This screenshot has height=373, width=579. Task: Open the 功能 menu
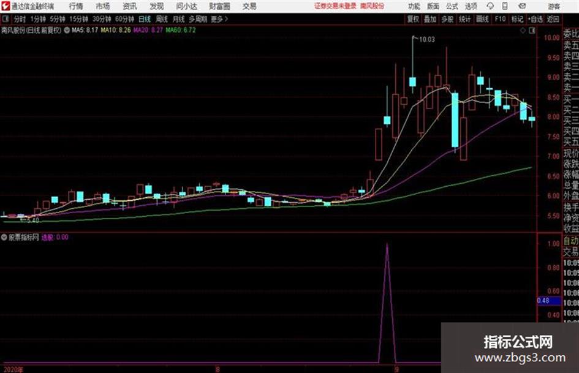pos(414,6)
